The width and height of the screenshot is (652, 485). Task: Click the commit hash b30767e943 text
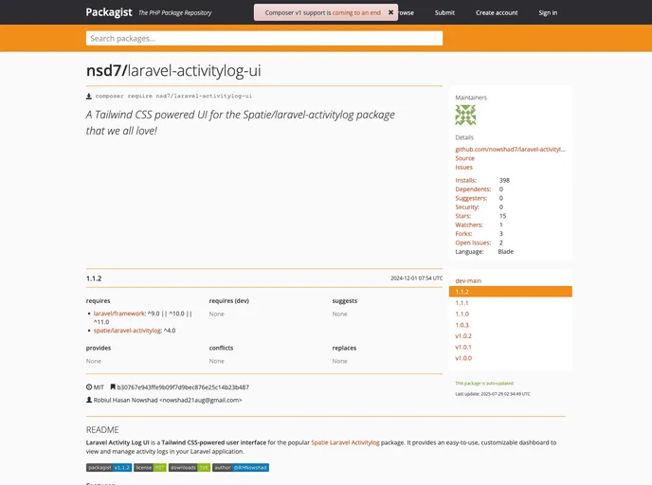(183, 387)
